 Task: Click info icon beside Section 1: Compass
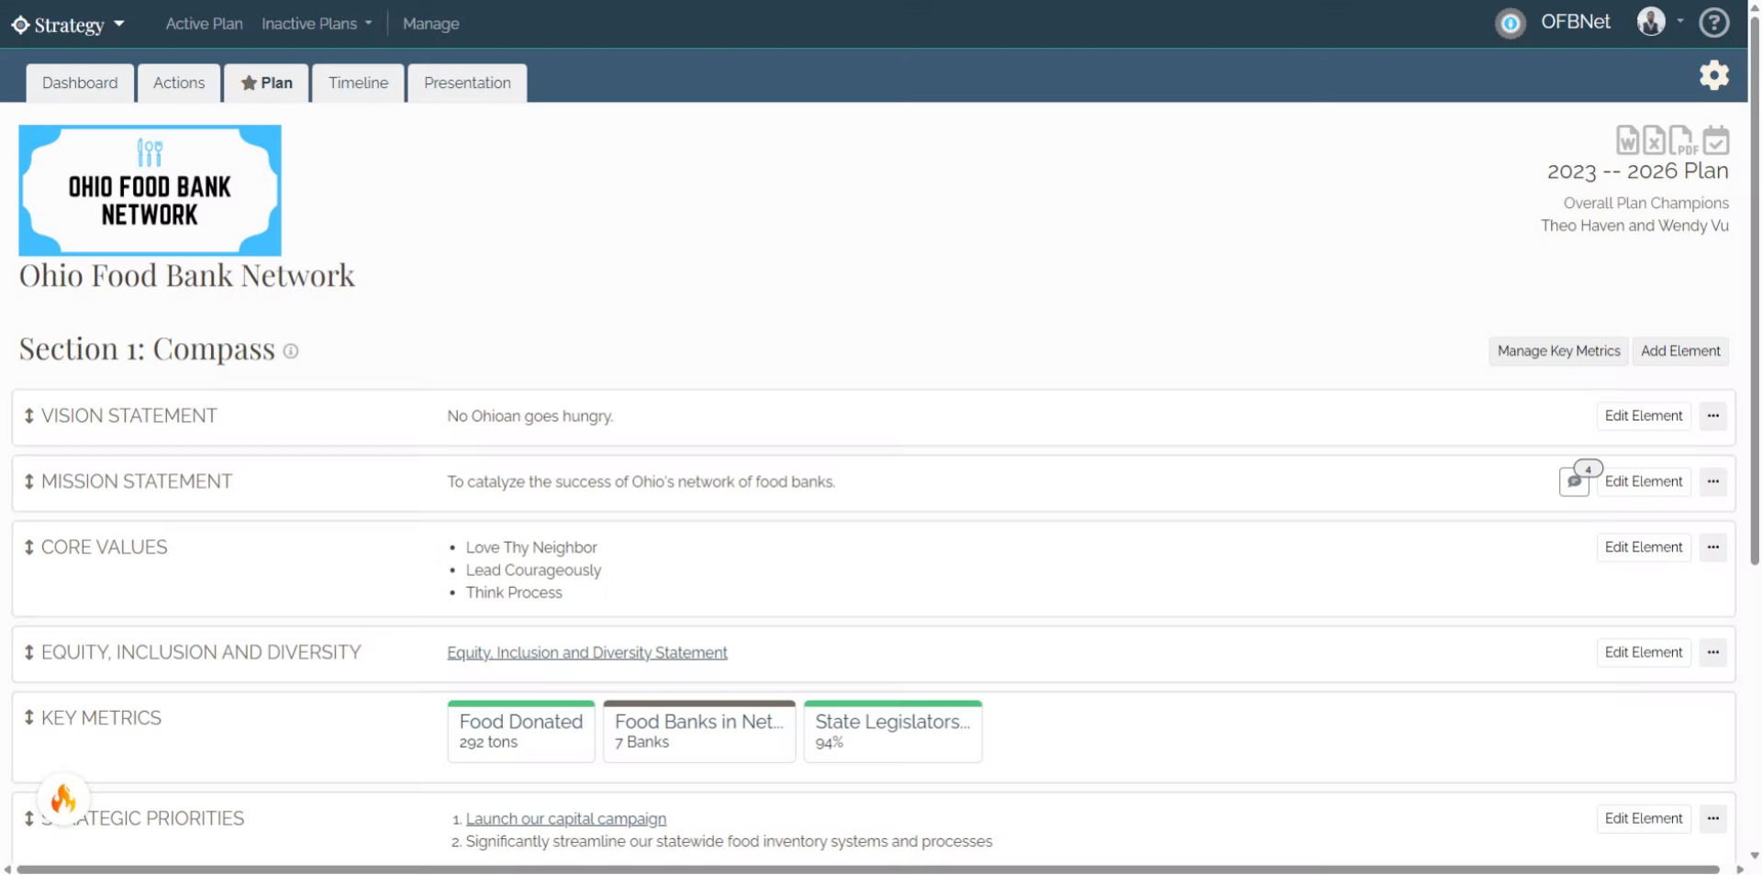[x=291, y=350]
